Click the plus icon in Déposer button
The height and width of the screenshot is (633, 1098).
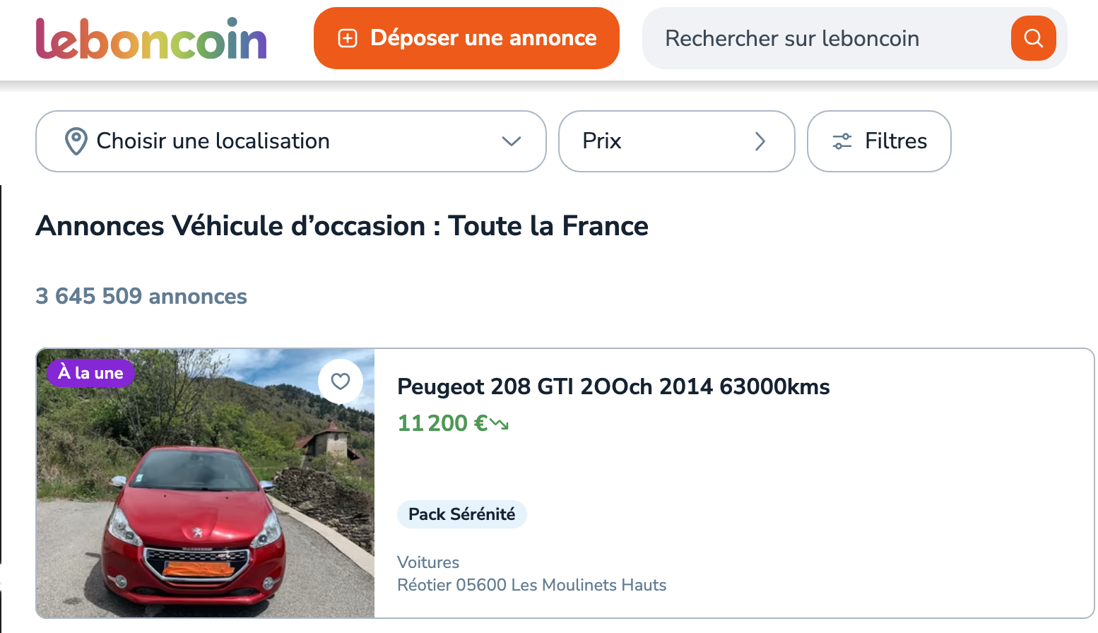348,38
